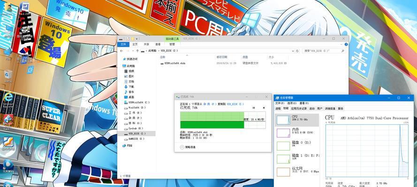
Task: Select 此电脑 in the navigation pane
Action: 129,66
